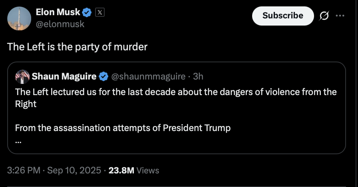Click the text "The Left is the party of murder"
The image size is (358, 187).
pyautogui.click(x=78, y=47)
